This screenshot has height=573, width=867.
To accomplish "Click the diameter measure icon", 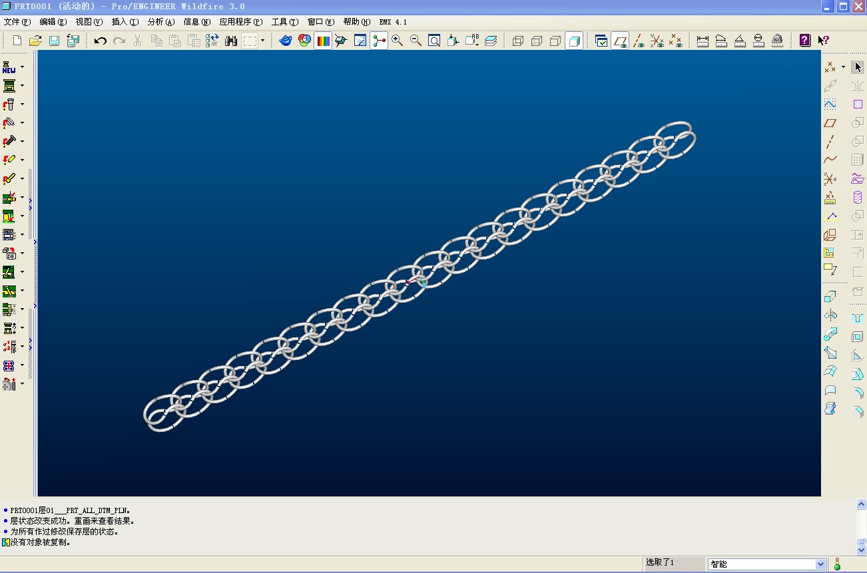I will point(758,41).
